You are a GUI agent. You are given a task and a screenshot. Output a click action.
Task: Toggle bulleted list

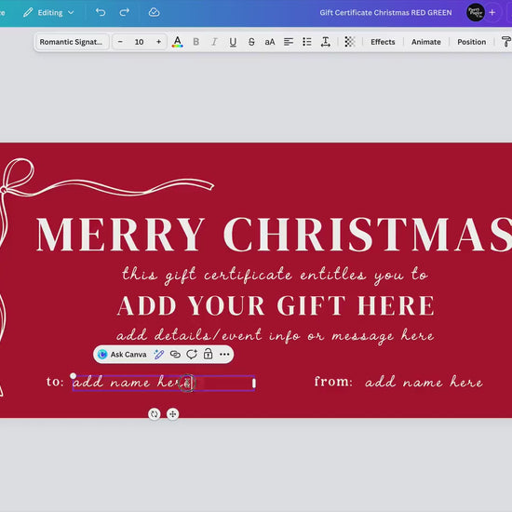306,42
